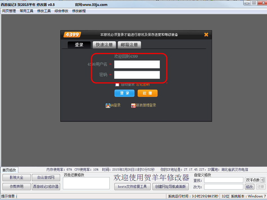Click the 欢迎回到4399 text
Image resolution: width=267 pixels, height=200 pixels.
pyautogui.click(x=126, y=56)
